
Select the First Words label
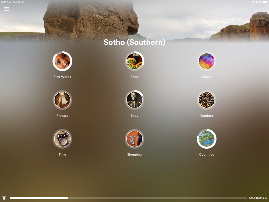(62, 77)
